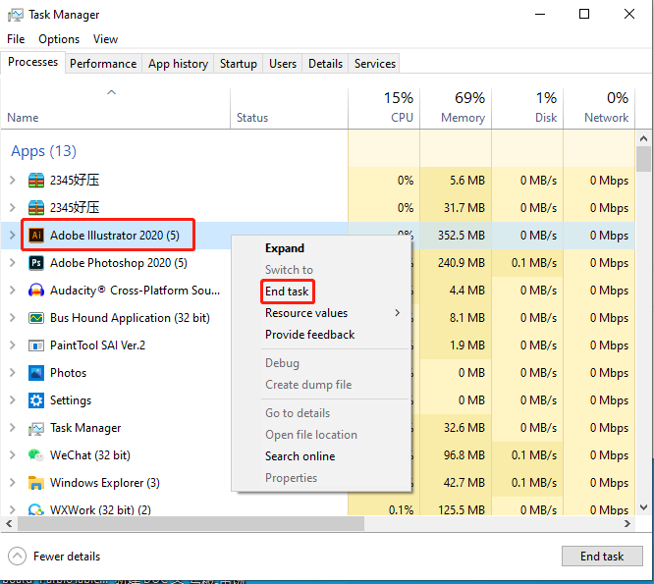Click the Adobe Photoshop 2020 Ps icon

(36, 263)
